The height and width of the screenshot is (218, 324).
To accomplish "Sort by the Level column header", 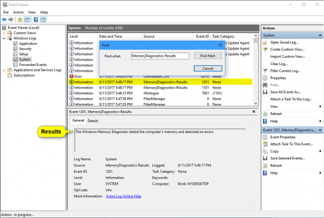I will point(82,37).
